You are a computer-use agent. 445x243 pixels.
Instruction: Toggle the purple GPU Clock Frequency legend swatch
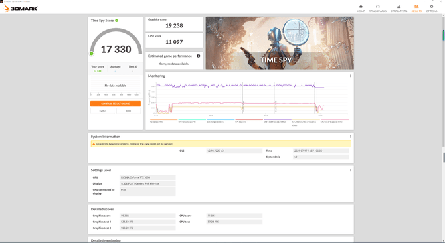pos(278,120)
